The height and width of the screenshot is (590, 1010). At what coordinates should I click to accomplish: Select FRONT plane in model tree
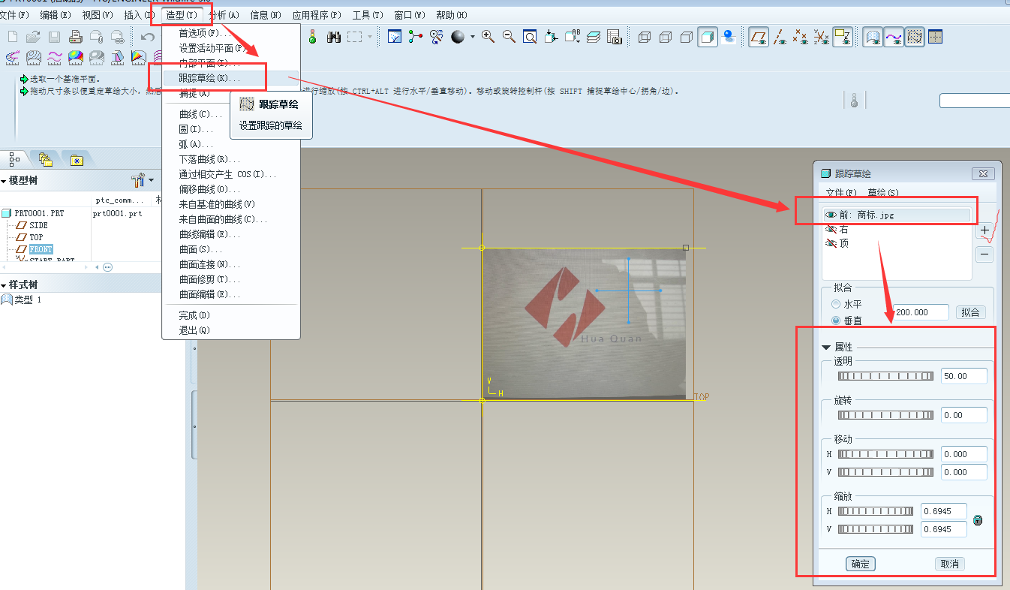(x=41, y=249)
